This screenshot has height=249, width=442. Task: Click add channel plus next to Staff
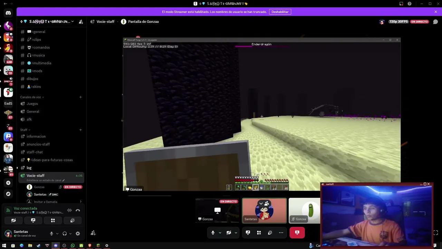pos(80,130)
